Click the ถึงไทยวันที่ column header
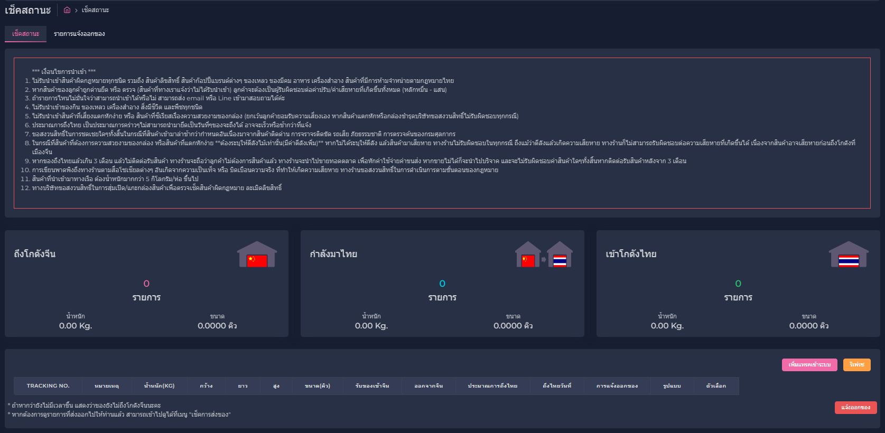Image resolution: width=885 pixels, height=433 pixels. (x=557, y=386)
